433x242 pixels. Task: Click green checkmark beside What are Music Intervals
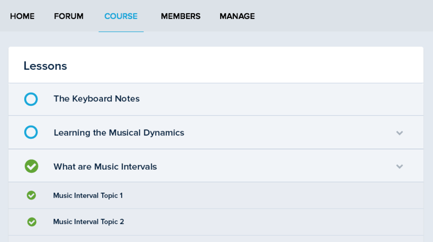pyautogui.click(x=31, y=166)
